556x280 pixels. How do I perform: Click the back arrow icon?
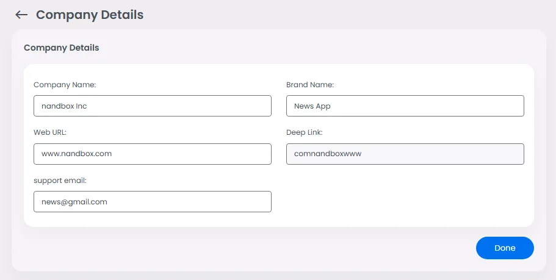click(22, 15)
